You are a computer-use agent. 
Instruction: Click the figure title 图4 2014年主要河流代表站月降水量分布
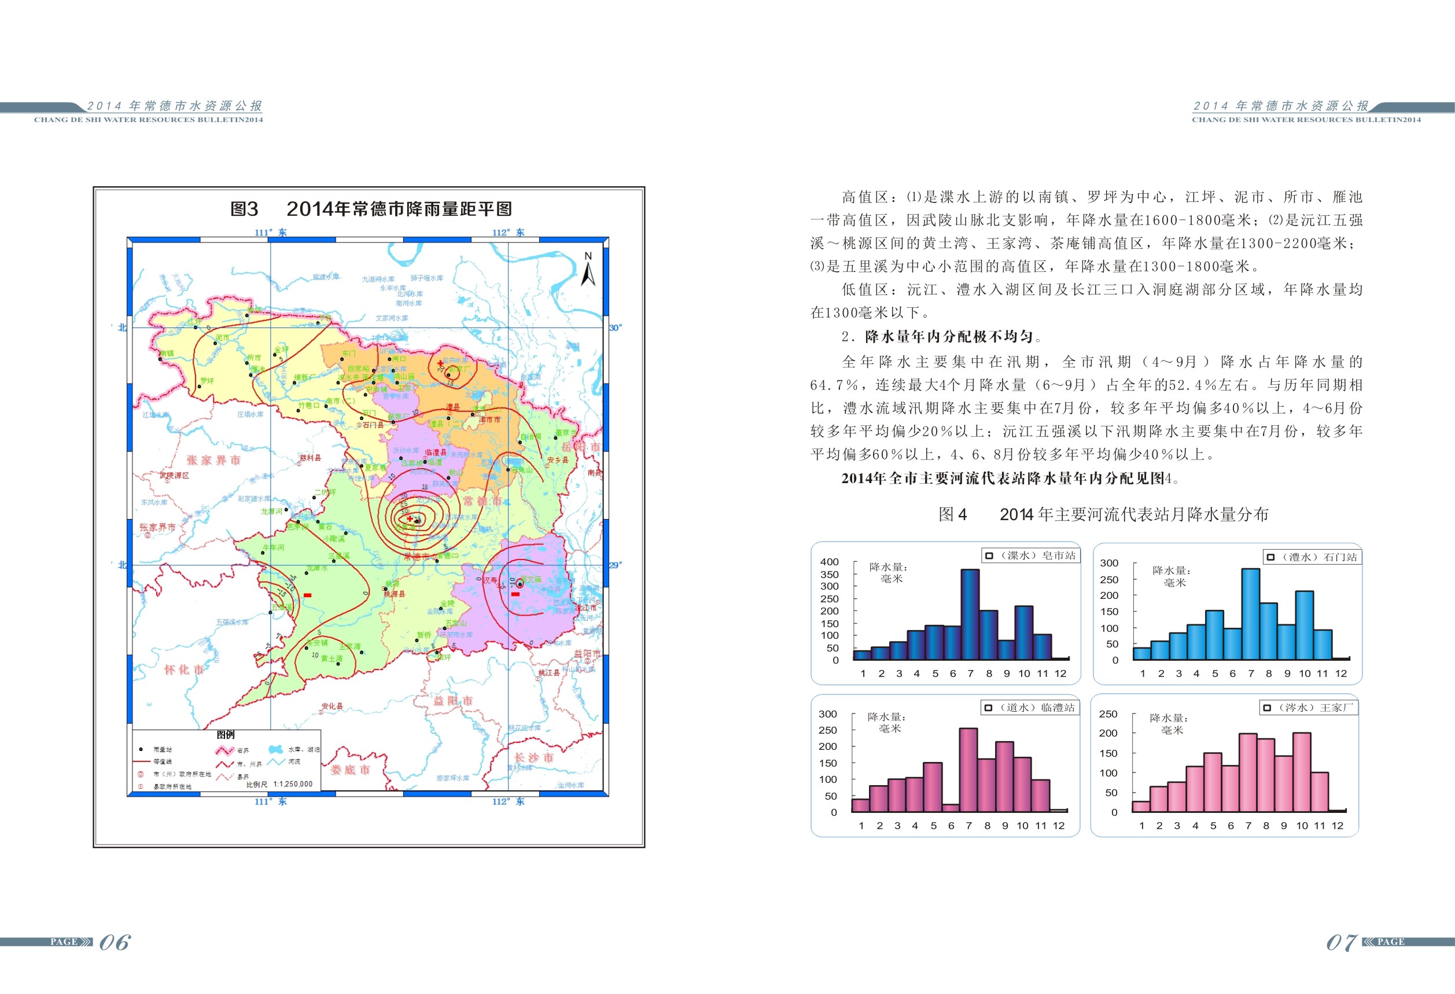pos(1103,514)
